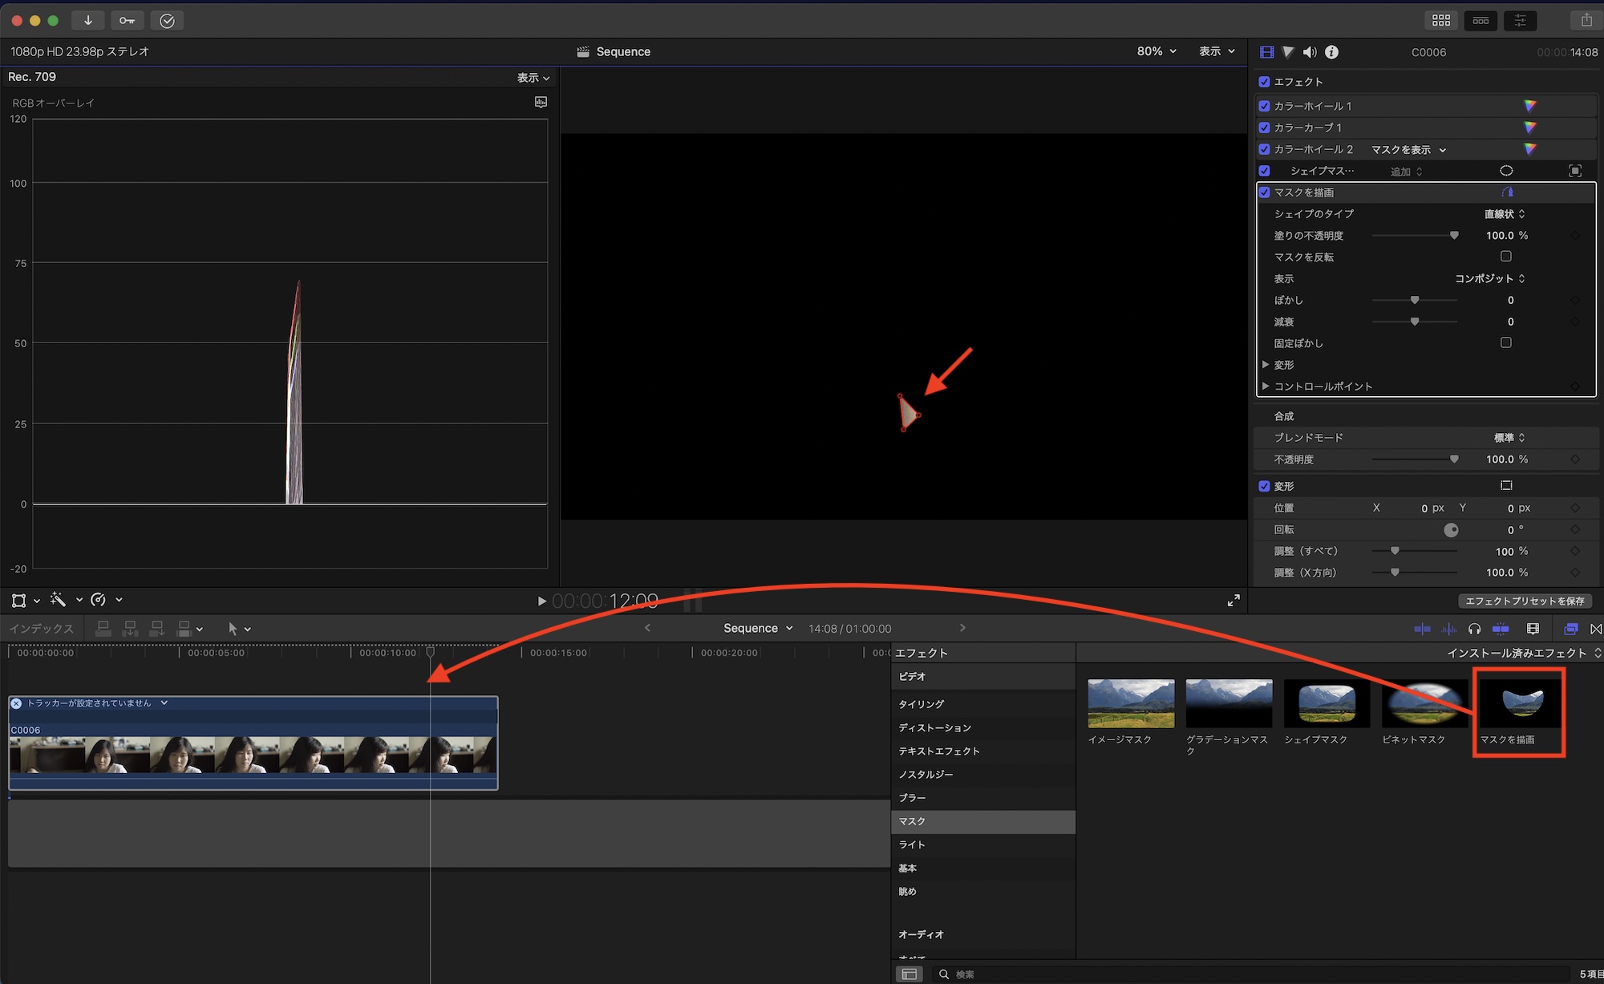Image resolution: width=1604 pixels, height=984 pixels.
Task: Toggle the viewer fullscreen arrows icon
Action: 1233,601
